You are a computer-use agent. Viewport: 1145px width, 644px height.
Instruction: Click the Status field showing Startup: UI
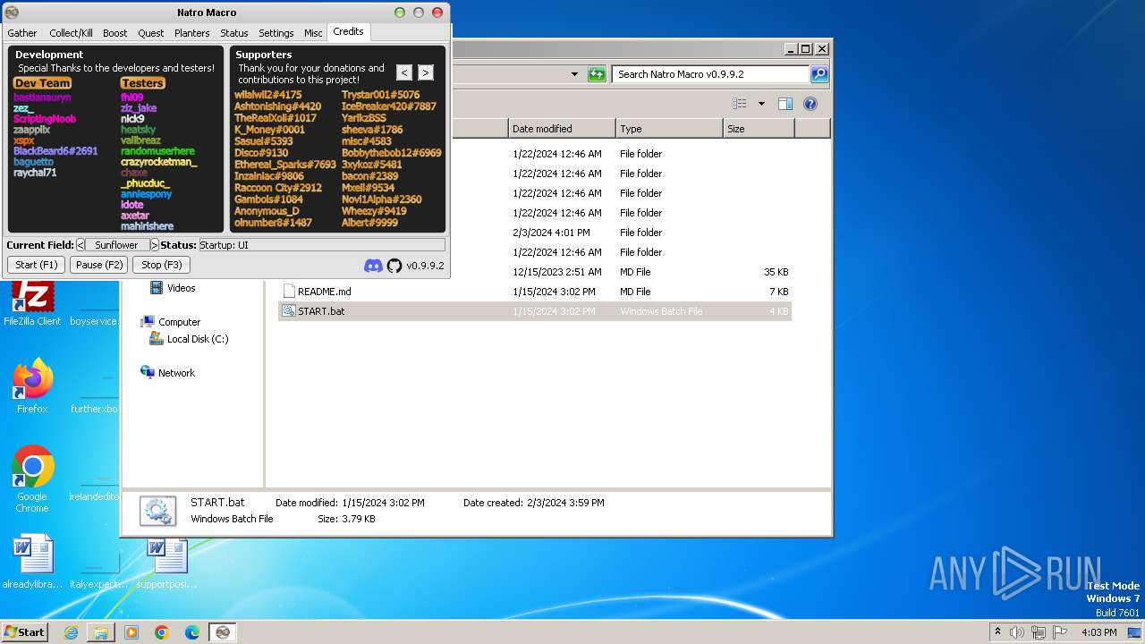point(321,245)
